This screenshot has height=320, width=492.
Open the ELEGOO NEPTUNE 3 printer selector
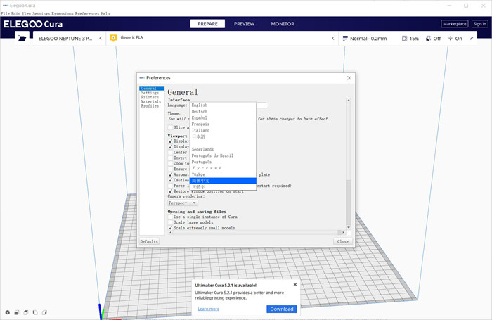(x=70, y=38)
